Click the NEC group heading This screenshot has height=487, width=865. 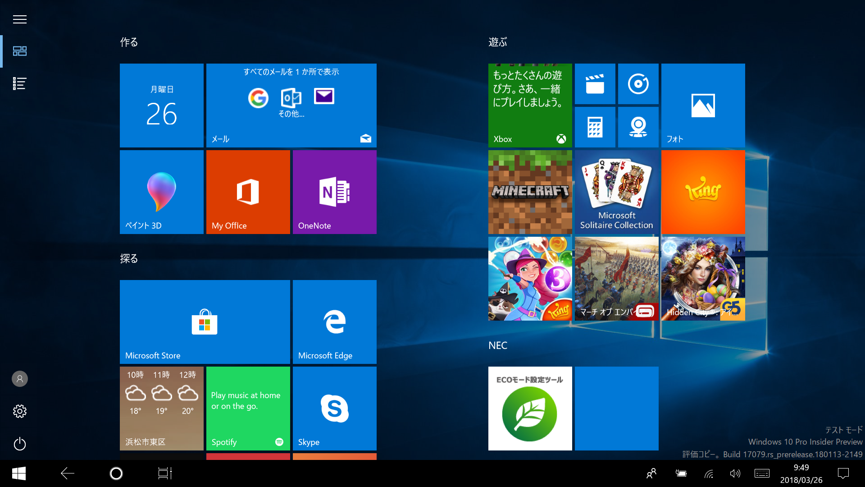click(x=498, y=345)
